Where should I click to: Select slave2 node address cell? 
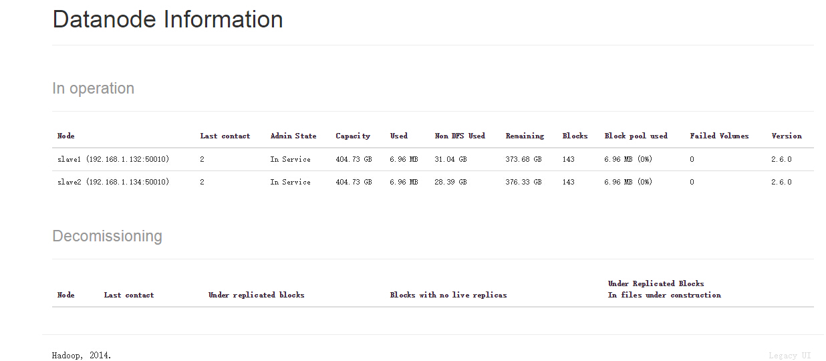[x=113, y=182]
